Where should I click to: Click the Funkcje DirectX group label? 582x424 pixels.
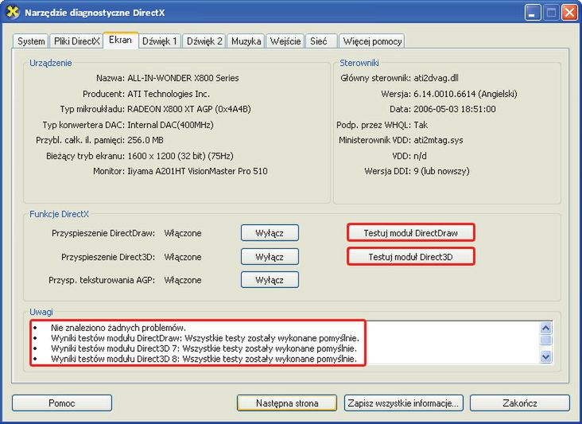coord(60,214)
